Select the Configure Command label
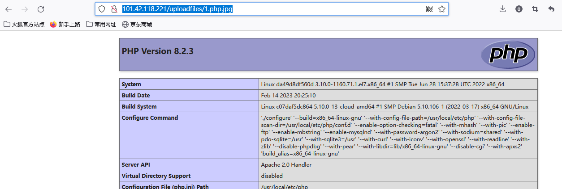562x189 pixels. (x=150, y=118)
